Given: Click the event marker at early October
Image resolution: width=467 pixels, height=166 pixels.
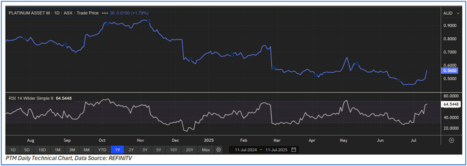Looking at the screenshot, I should [107, 24].
